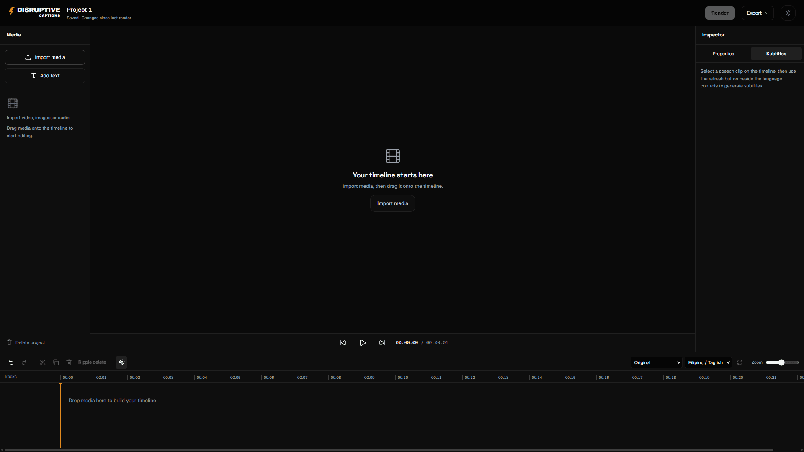The height and width of the screenshot is (452, 804).
Task: Click "Saved · Changes since last render" status
Action: 99,18
